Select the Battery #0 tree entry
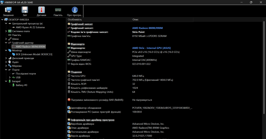The width and height of the screenshot is (266, 139). pos(21,85)
